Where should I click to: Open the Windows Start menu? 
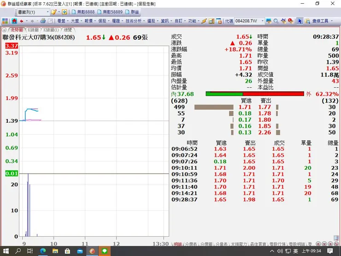tap(6, 251)
